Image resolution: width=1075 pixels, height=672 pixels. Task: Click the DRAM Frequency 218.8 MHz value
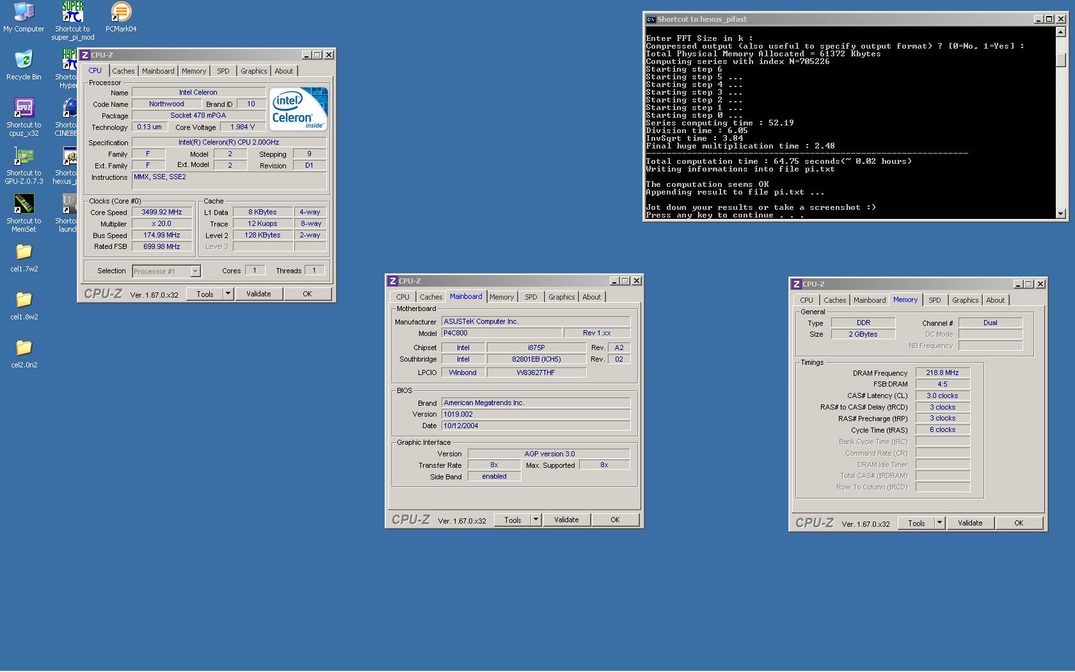tap(943, 372)
